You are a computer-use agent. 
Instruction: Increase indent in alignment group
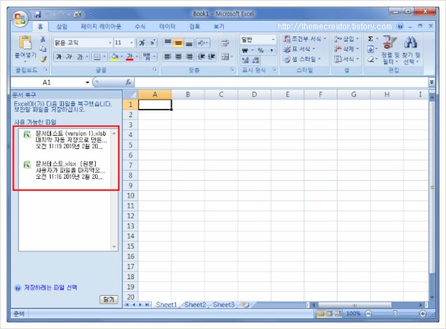pyautogui.click(x=211, y=56)
